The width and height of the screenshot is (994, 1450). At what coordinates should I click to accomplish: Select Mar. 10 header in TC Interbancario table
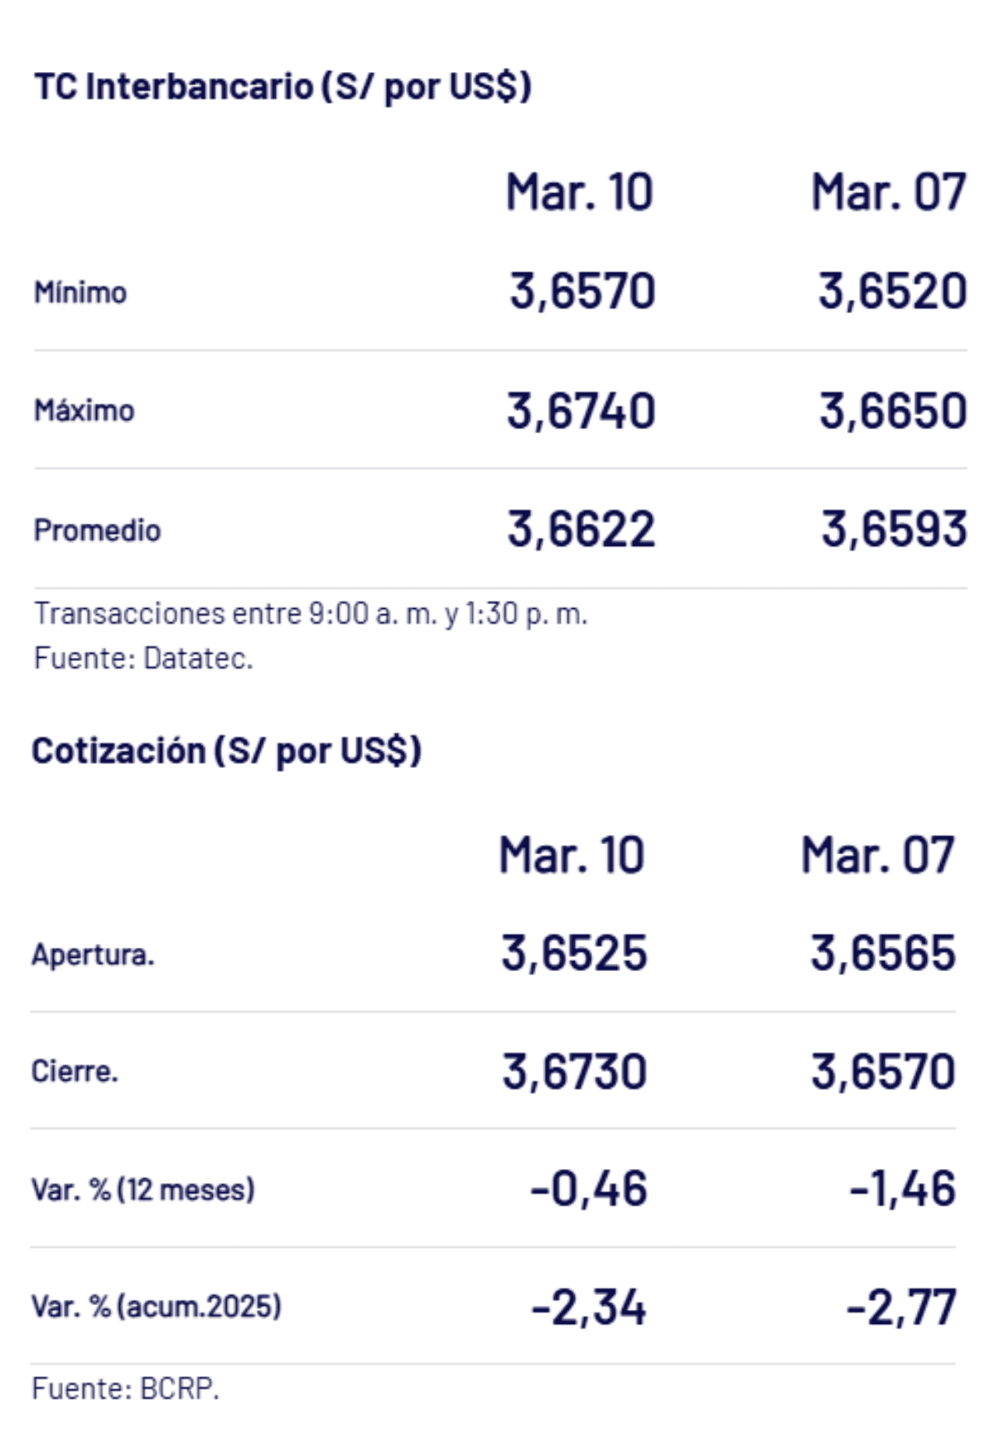580,192
